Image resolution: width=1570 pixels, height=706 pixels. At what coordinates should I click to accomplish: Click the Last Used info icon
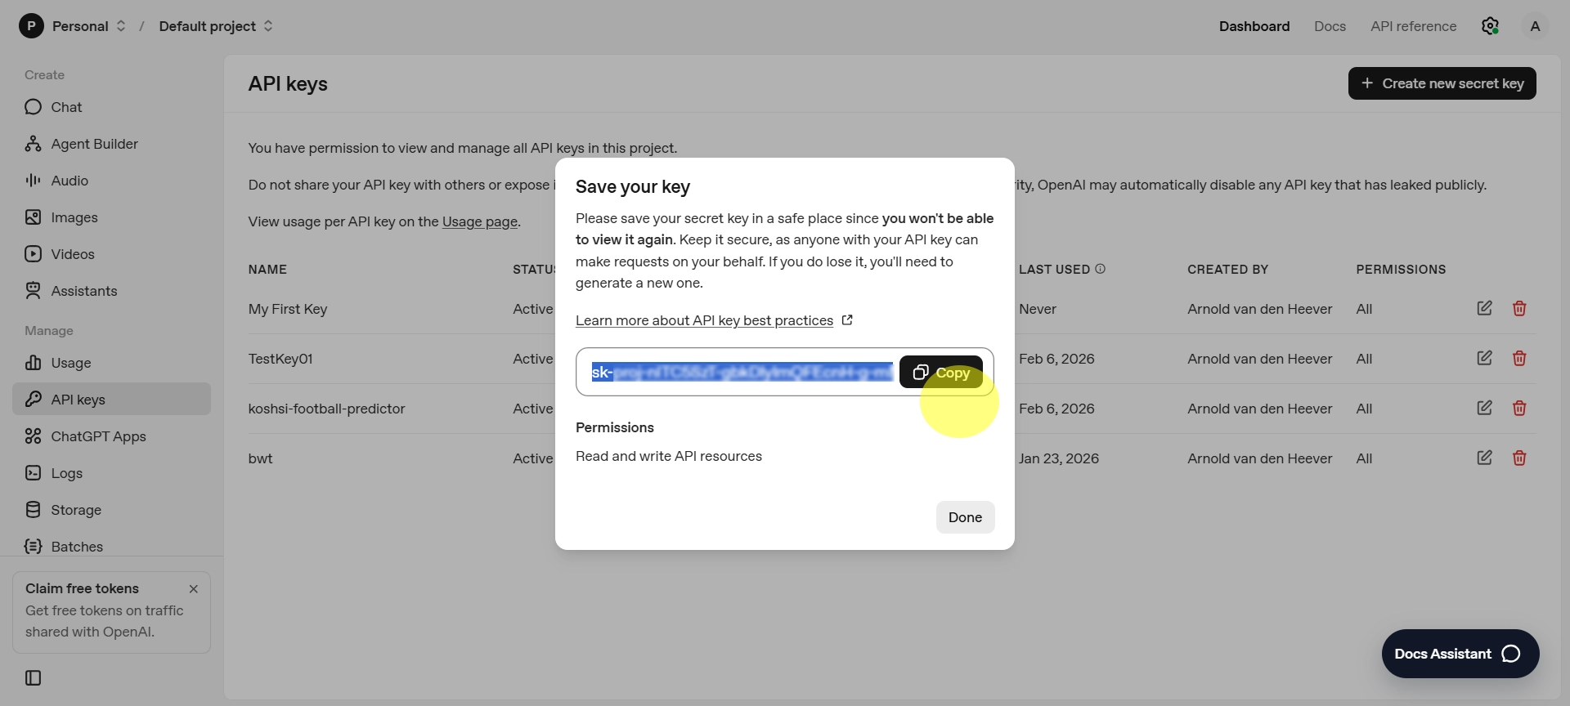pos(1100,269)
